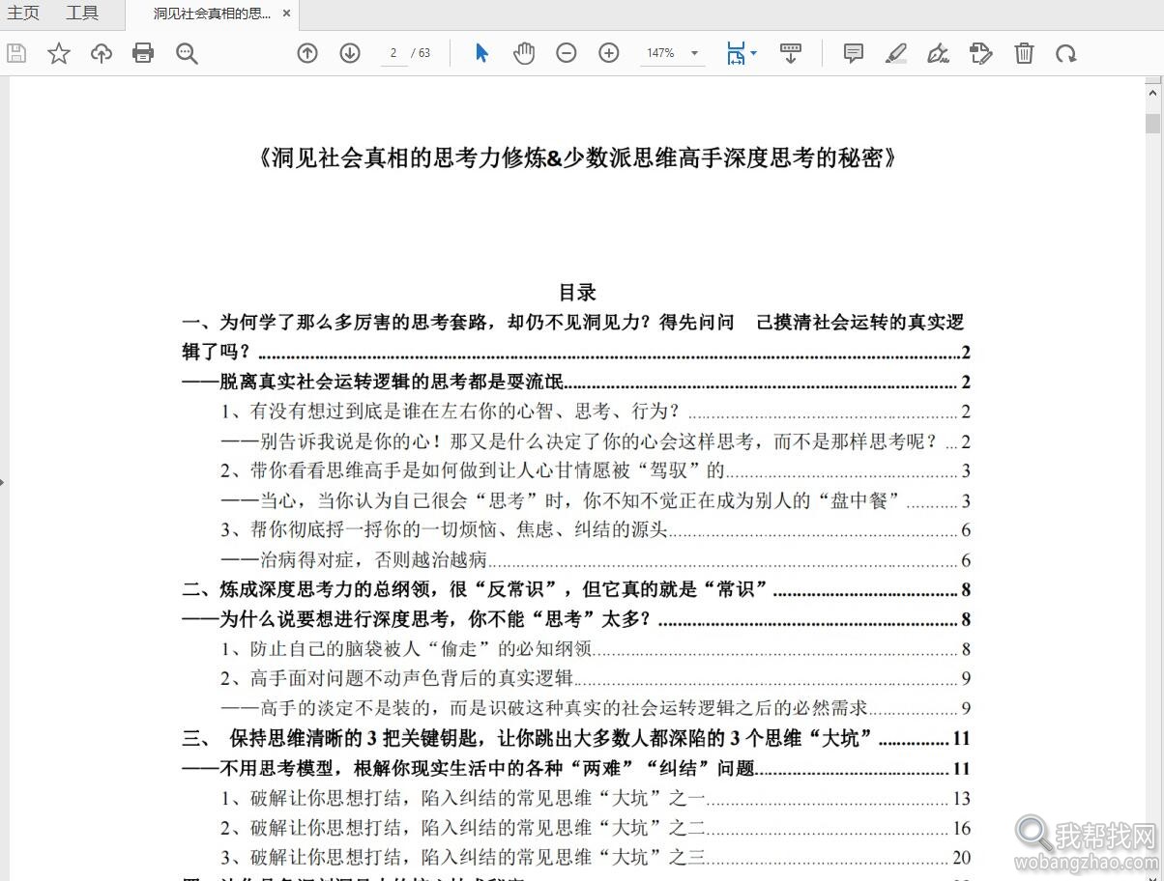
Task: Open TOC entry 3、帮你彻底捋一捋你的一切烦恼
Action: coord(596,530)
